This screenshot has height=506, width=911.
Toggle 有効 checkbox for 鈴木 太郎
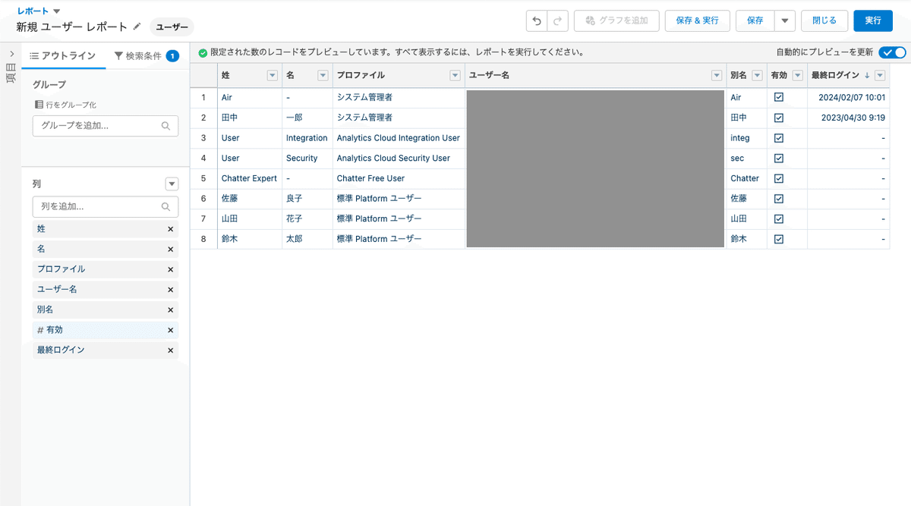point(779,239)
